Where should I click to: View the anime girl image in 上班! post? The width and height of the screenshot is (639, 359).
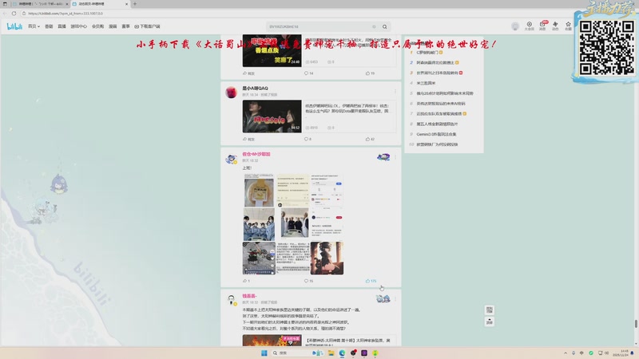coord(327,258)
